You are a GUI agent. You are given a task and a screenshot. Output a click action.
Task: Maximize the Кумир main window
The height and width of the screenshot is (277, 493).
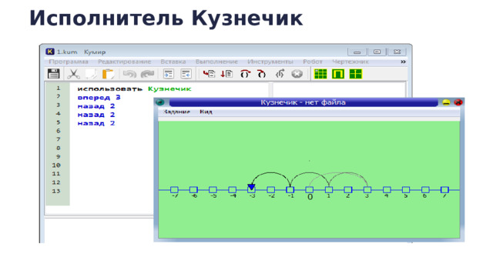click(377, 52)
